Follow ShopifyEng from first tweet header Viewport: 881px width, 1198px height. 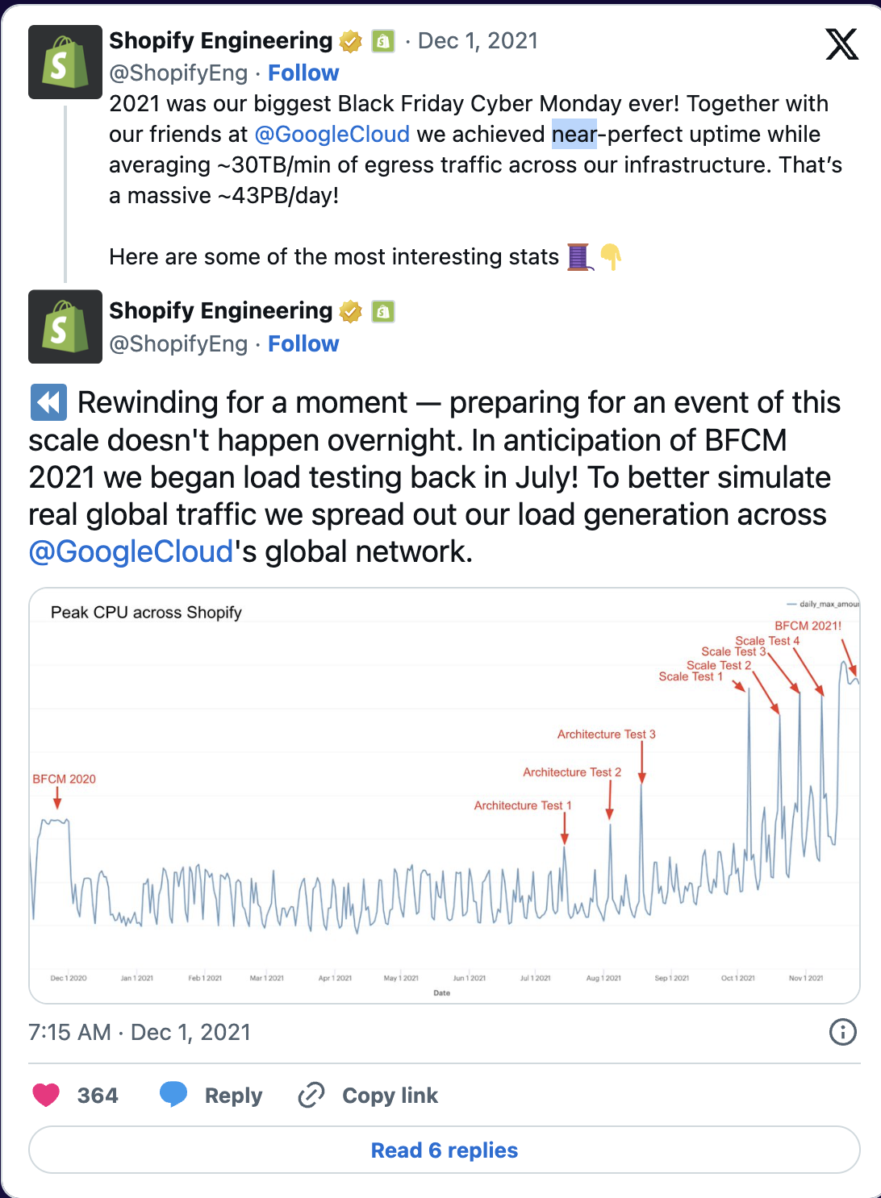coord(303,73)
